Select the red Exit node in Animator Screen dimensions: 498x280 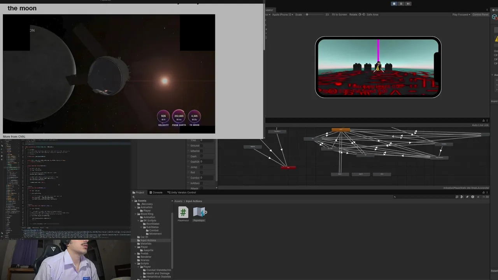coord(288,168)
